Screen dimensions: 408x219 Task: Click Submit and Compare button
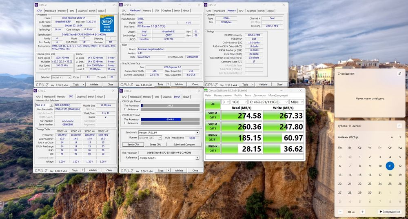[184, 145]
